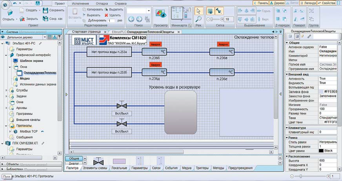Click the Высота value field 600
This screenshot has height=181, width=342.
pos(327,161)
